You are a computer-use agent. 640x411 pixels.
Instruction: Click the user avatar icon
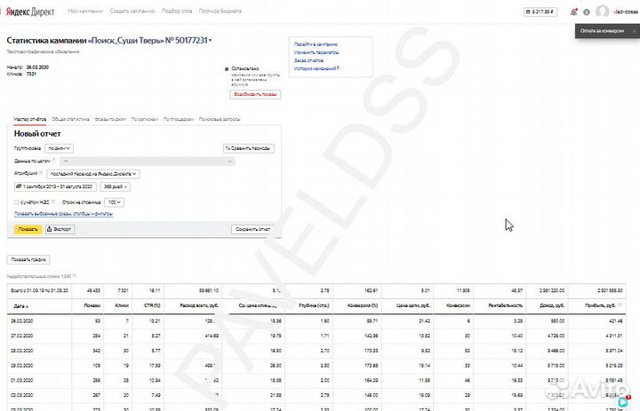click(602, 12)
